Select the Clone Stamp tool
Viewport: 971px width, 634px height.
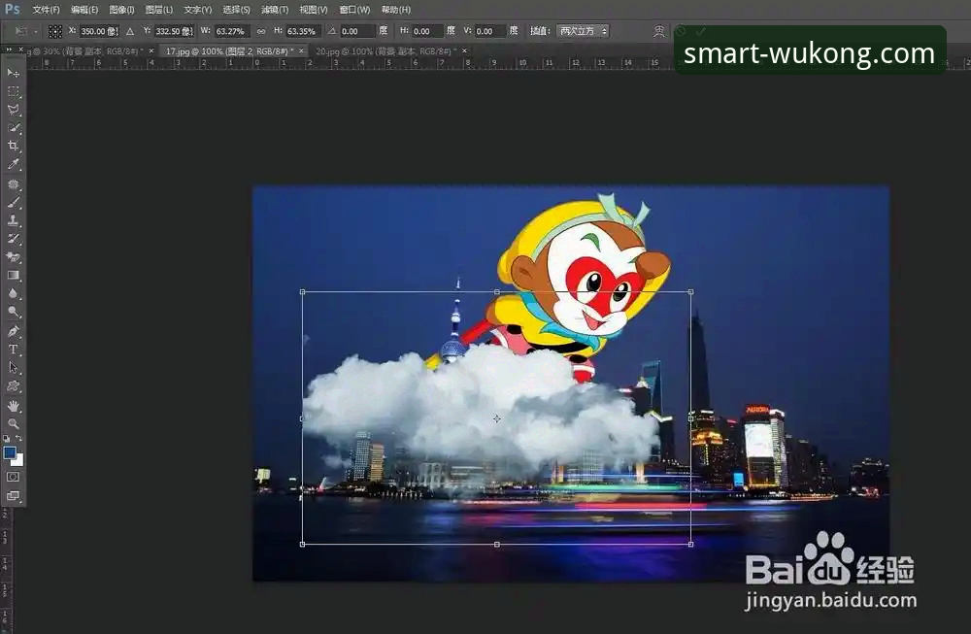pyautogui.click(x=13, y=220)
